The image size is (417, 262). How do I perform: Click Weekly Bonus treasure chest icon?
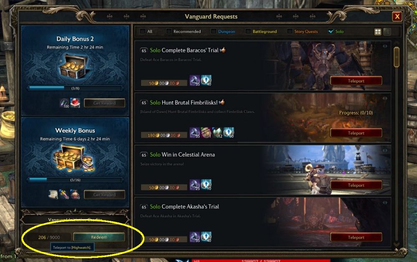click(74, 158)
